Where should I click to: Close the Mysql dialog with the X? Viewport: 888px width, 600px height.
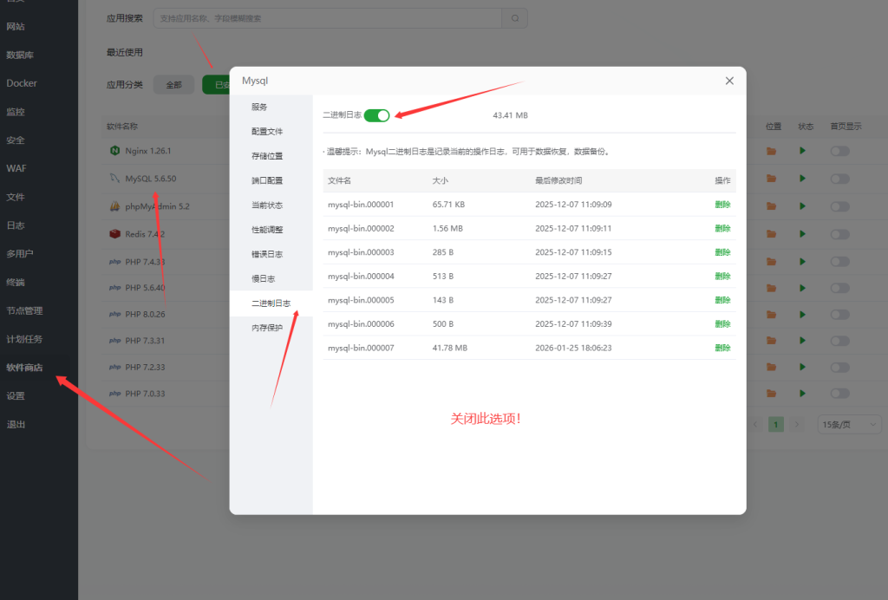point(729,81)
